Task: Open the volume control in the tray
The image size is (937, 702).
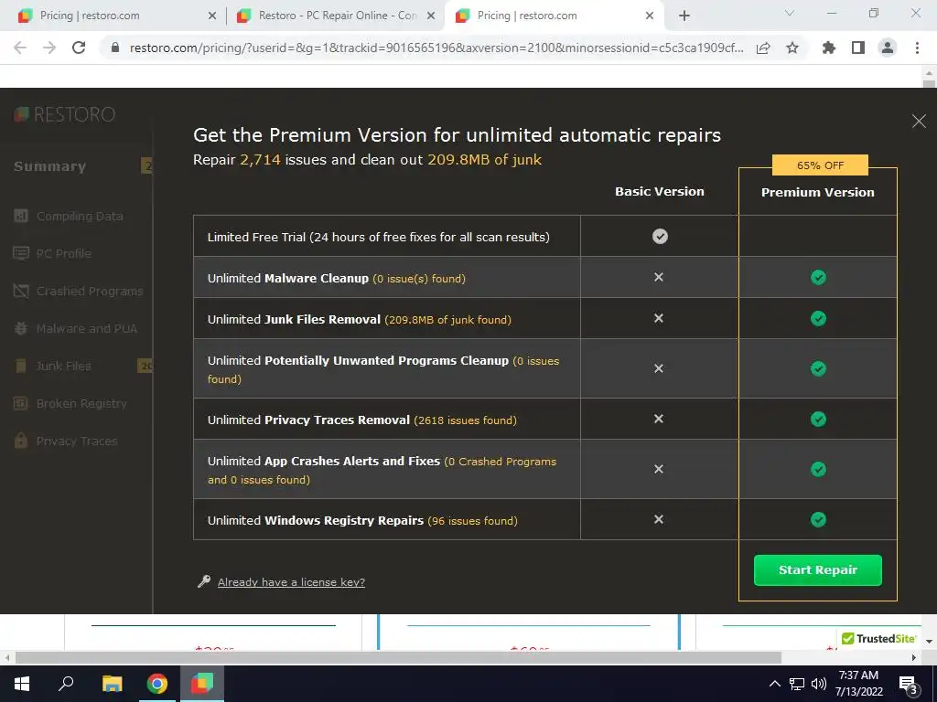Action: click(x=819, y=684)
